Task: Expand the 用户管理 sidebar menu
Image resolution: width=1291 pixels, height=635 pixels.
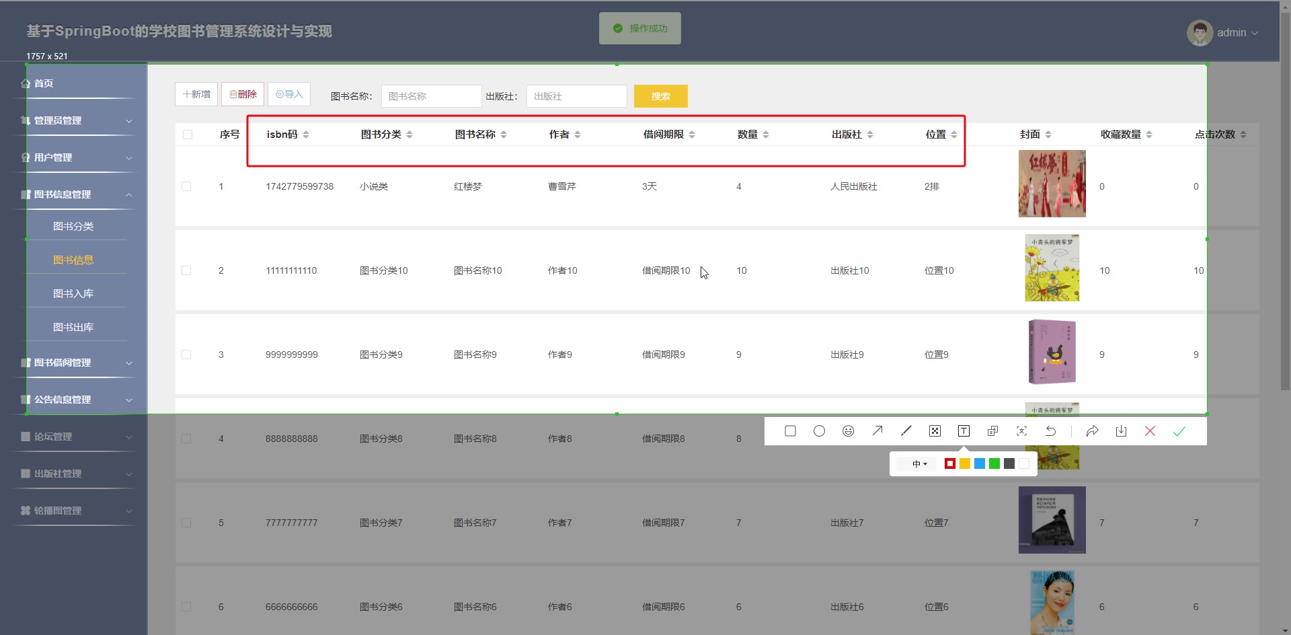Action: 74,157
